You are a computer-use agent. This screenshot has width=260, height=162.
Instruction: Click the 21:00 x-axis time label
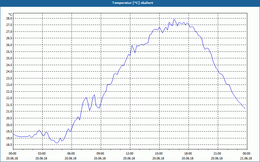click(218, 154)
